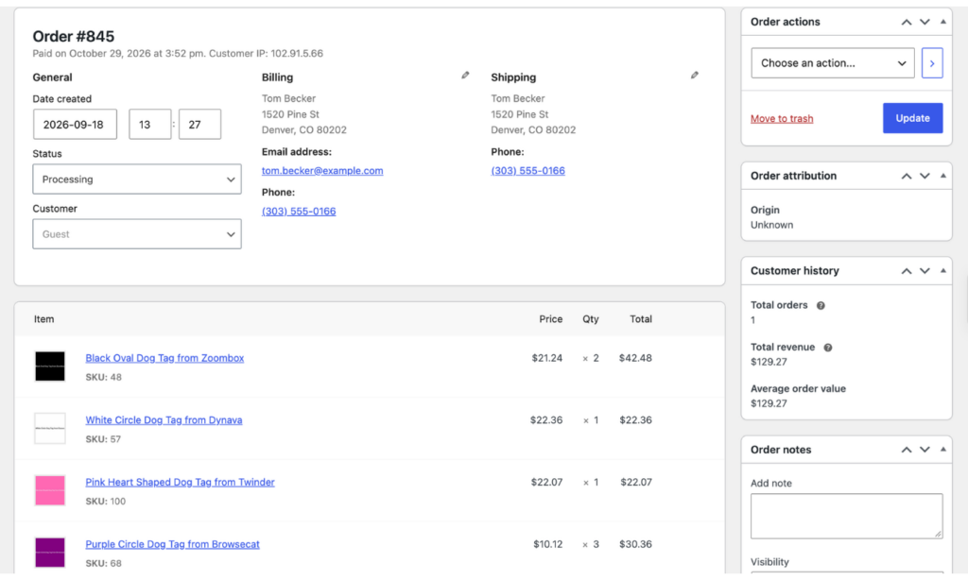Focus the minute field showing 27
This screenshot has width=968, height=580.
click(199, 124)
